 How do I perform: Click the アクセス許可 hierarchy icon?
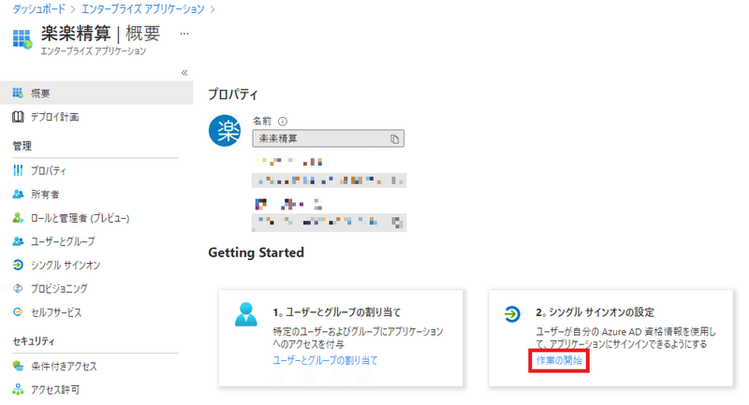coord(18,389)
